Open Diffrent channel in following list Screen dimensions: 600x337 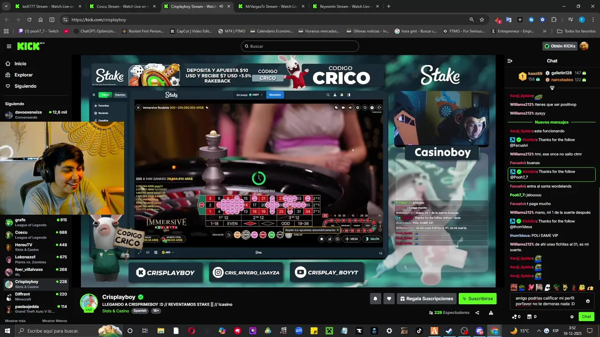[x=36, y=297]
